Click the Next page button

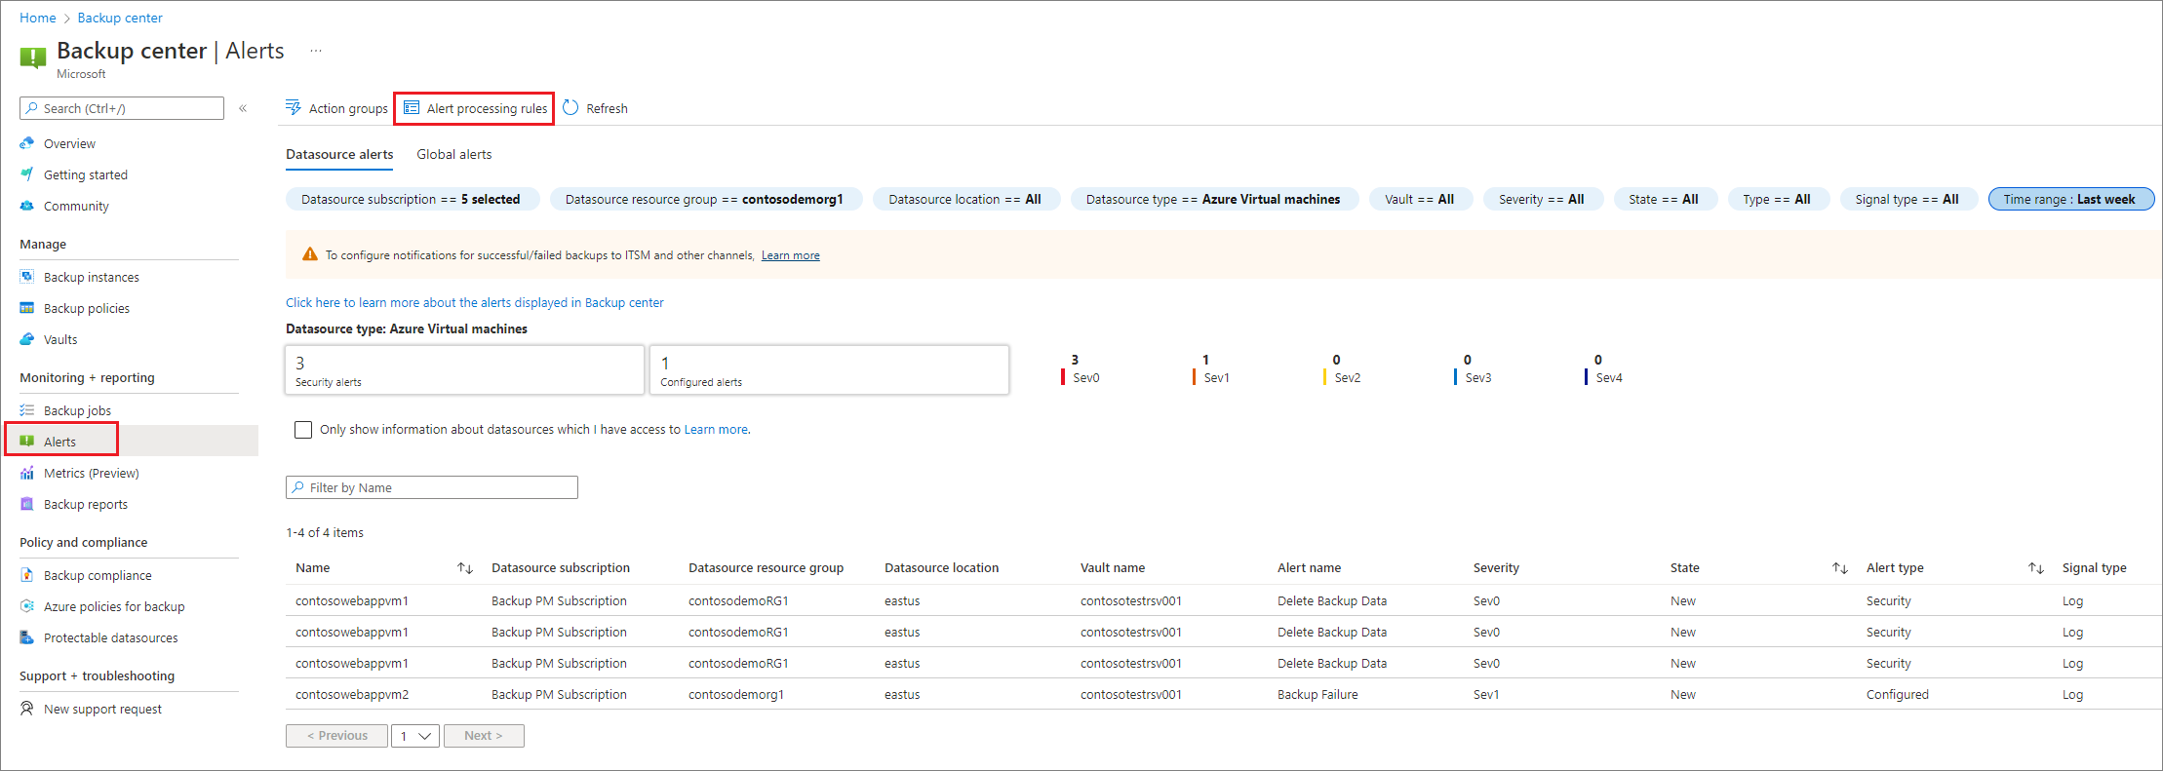[x=484, y=736]
